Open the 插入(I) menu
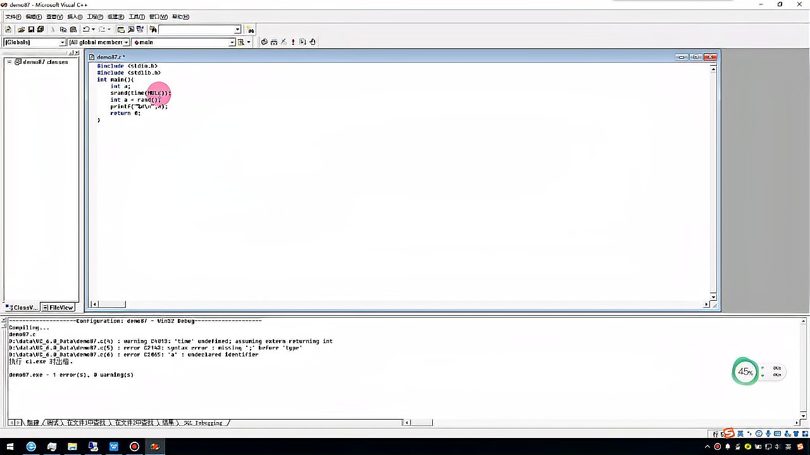Image resolution: width=810 pixels, height=455 pixels. (x=75, y=16)
